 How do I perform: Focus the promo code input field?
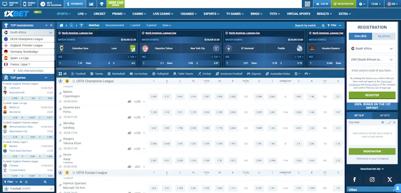click(x=372, y=70)
